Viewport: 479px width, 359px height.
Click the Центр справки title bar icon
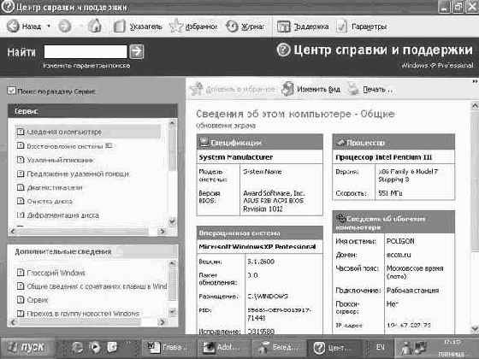click(x=8, y=7)
